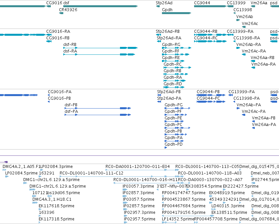This screenshot has height=224, width=279.
Task: Click the EK117618.5prime label
Action: click(x=56, y=206)
